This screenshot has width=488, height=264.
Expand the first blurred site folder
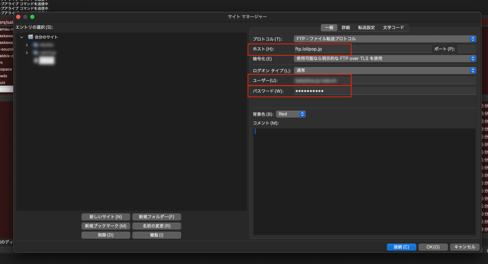(27, 45)
